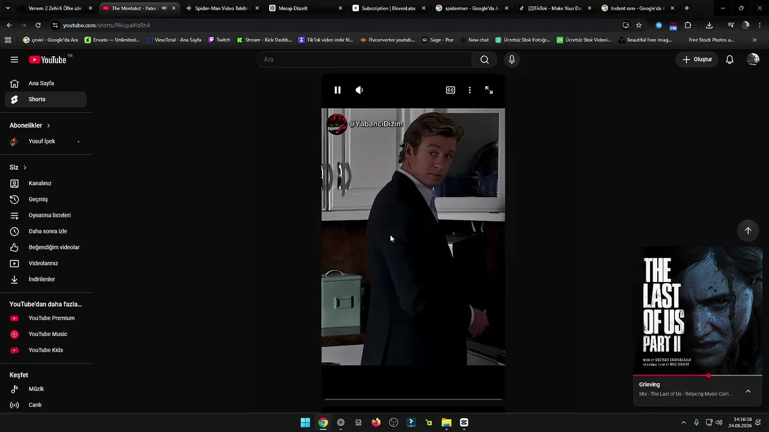Open Yusuf İpek subscription channel
769x432 pixels.
click(46, 142)
